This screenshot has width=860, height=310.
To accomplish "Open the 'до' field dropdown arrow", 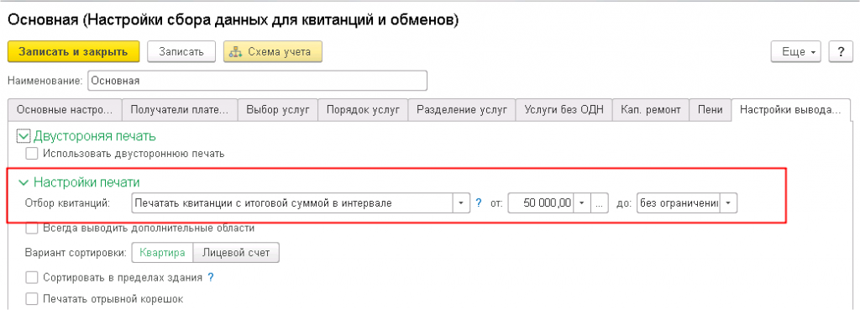I will [x=728, y=203].
